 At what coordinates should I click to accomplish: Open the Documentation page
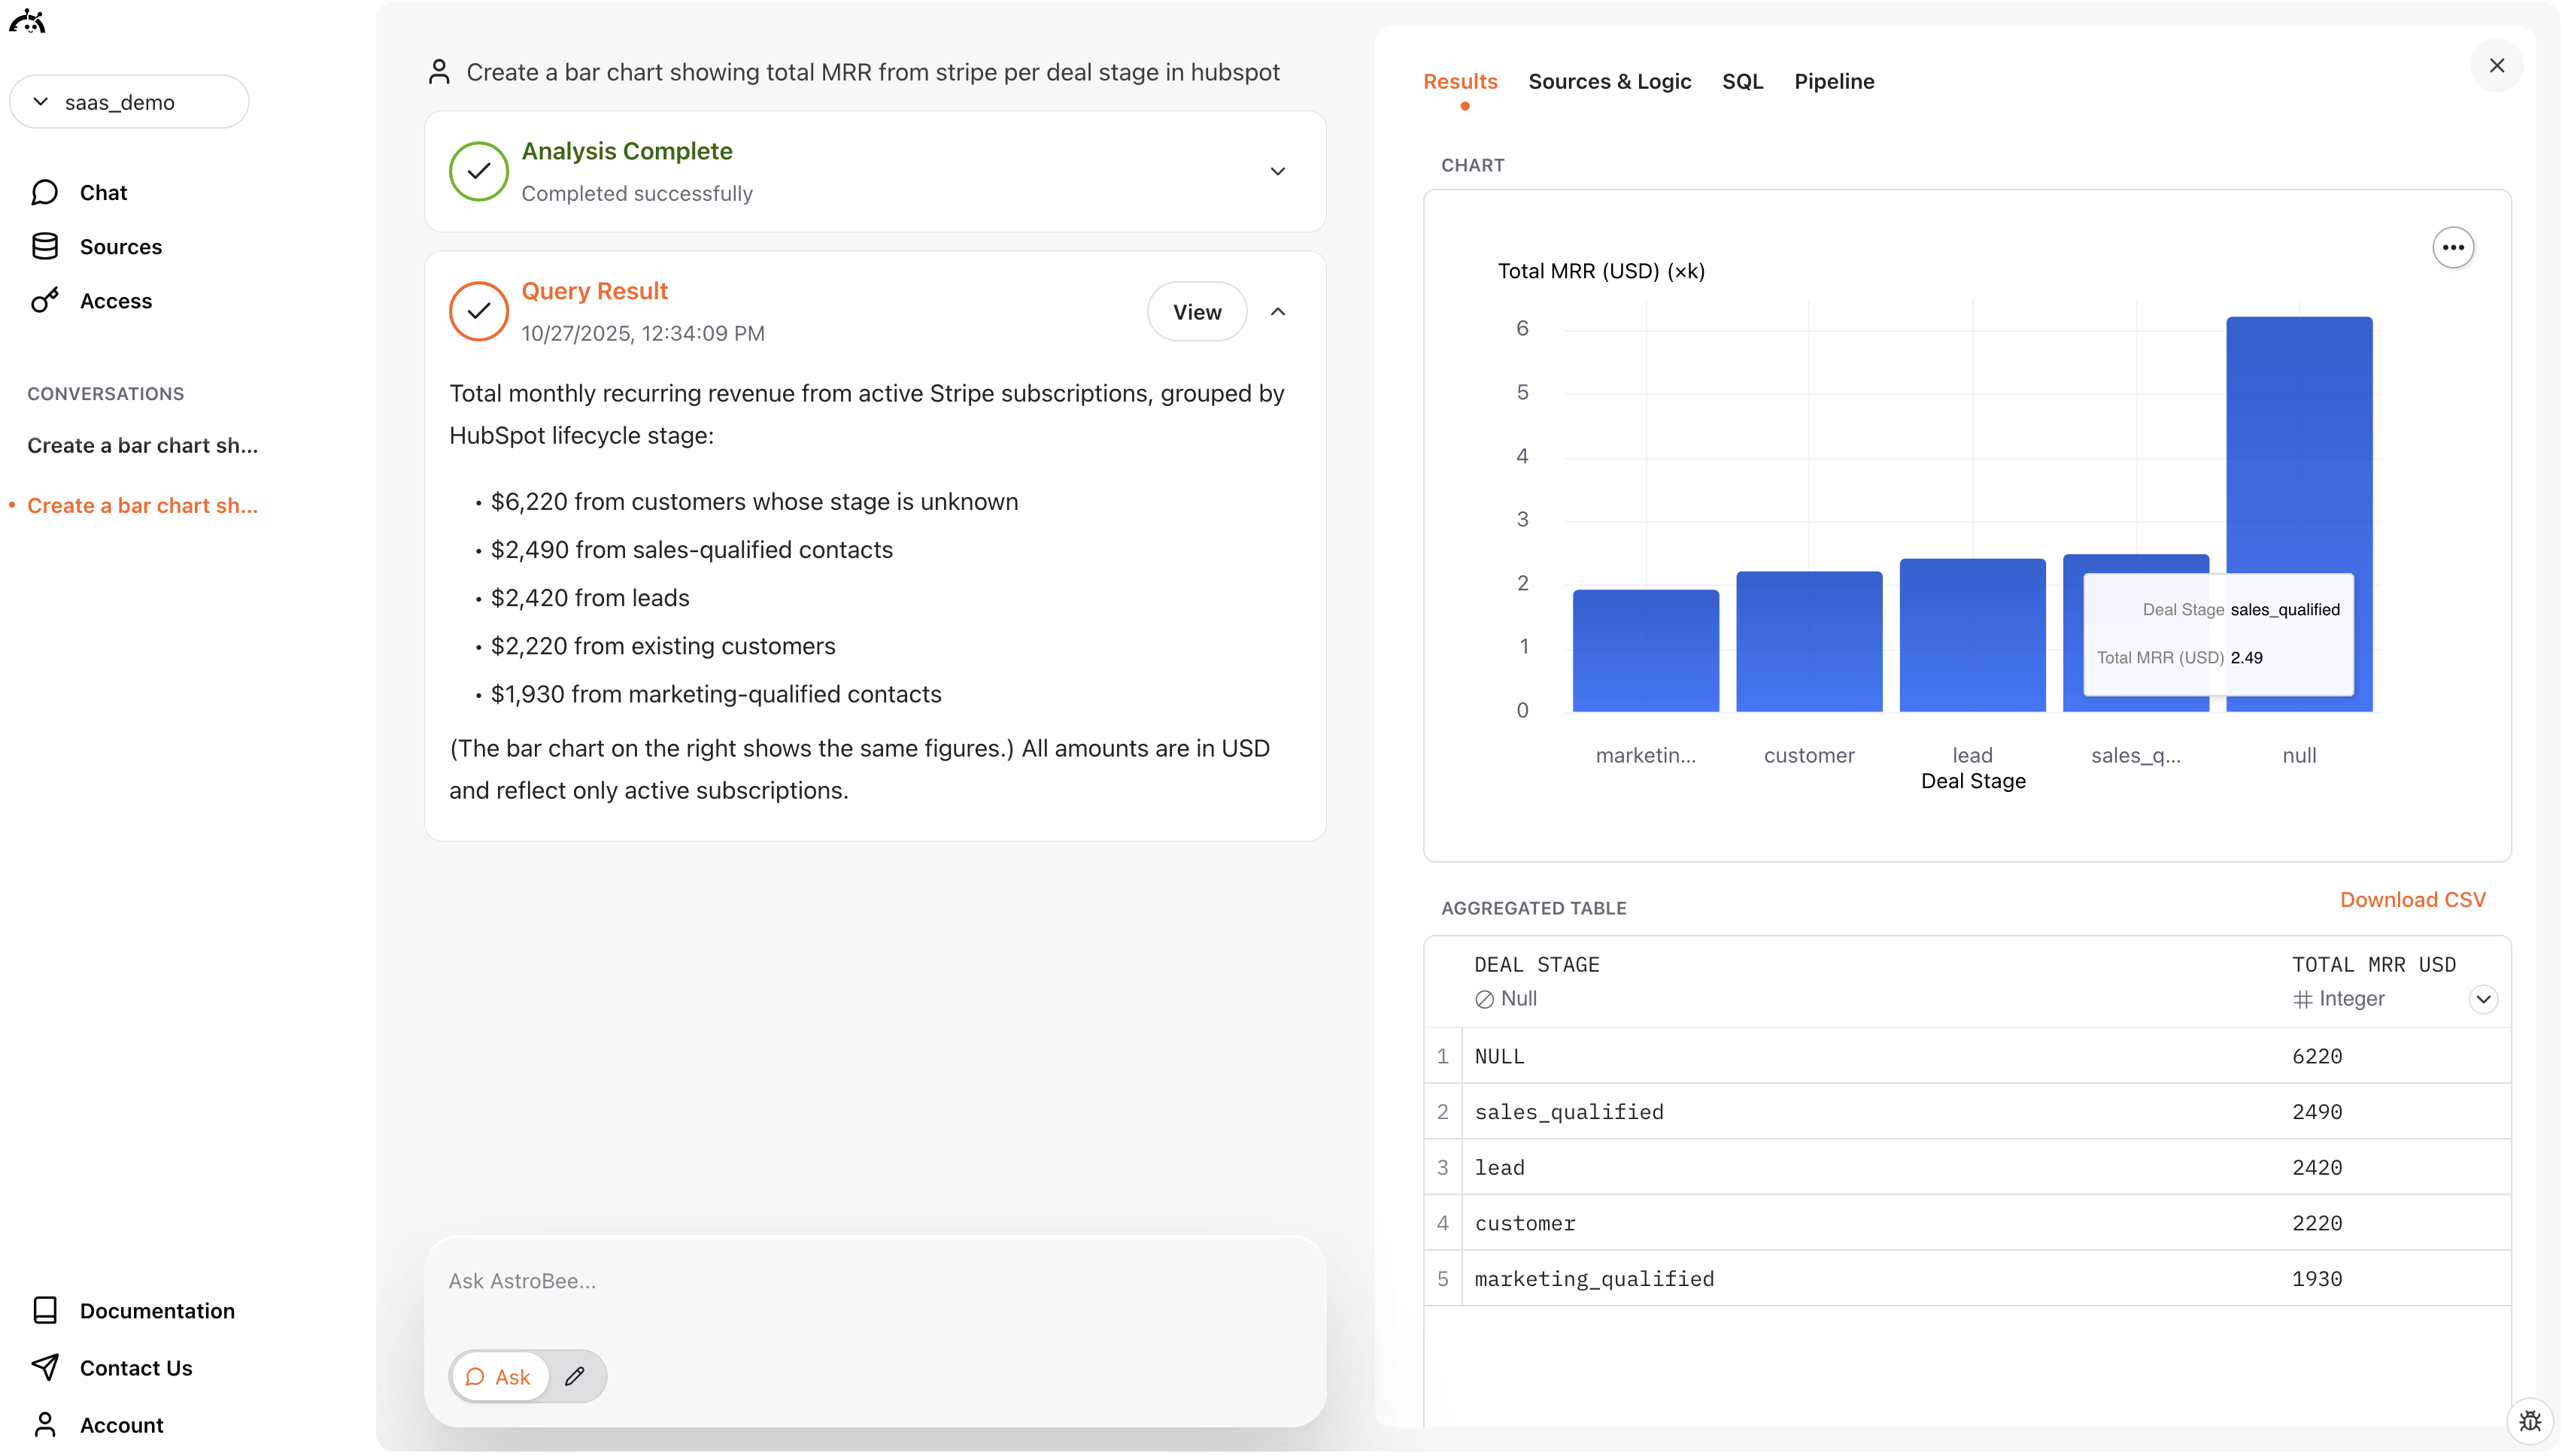pyautogui.click(x=157, y=1310)
